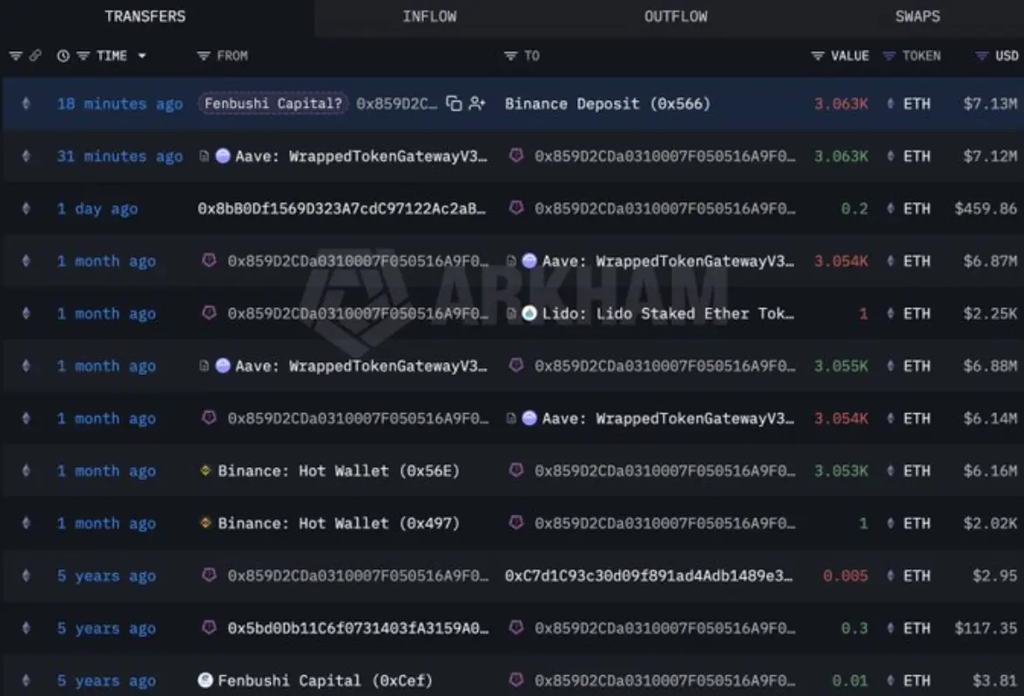The height and width of the screenshot is (696, 1024).
Task: Click the ETH token icon in the $7.13M row
Action: click(x=890, y=104)
